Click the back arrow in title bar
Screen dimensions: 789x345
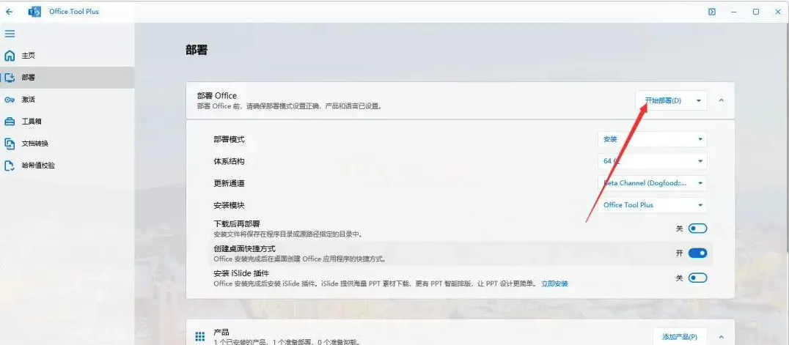tap(9, 12)
